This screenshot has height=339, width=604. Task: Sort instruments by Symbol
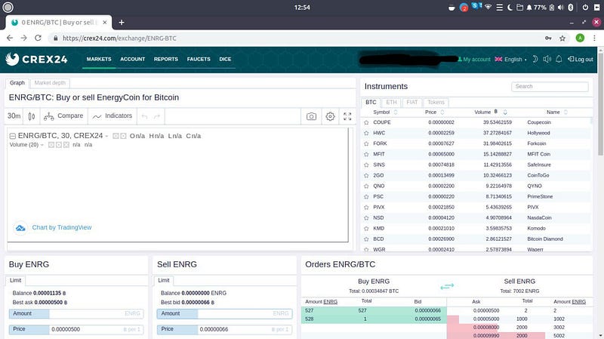click(385, 112)
